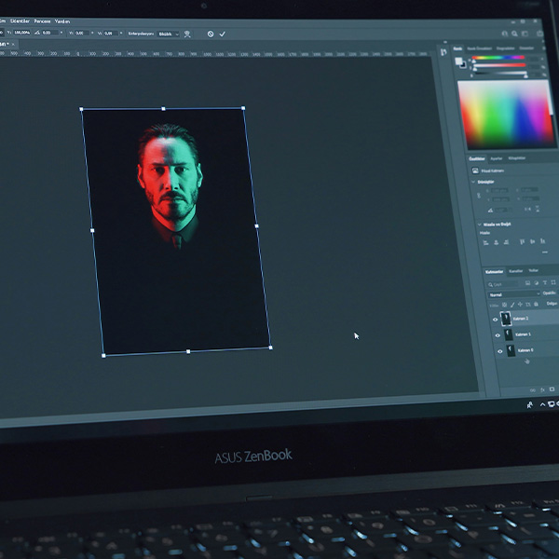
Task: Hide the Katman 0 layer via its eye
Action: (x=499, y=351)
